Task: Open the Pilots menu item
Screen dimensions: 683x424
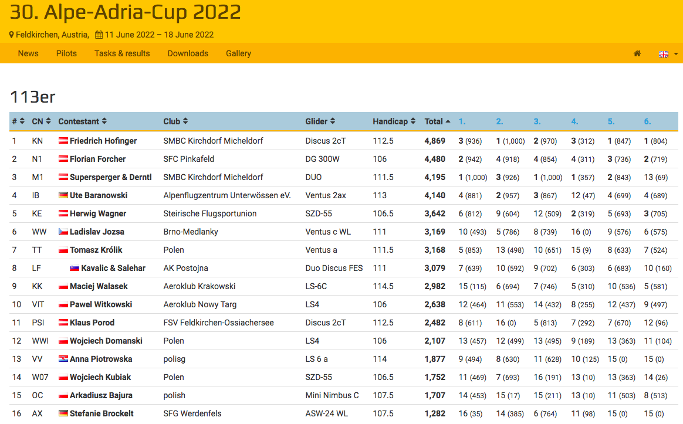Action: pos(66,53)
